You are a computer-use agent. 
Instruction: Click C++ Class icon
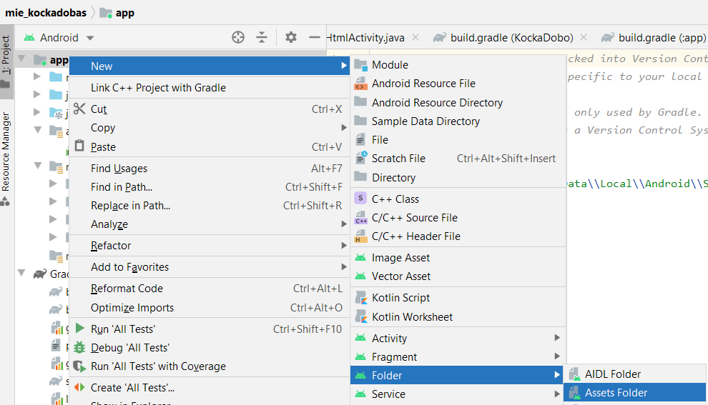click(x=360, y=198)
